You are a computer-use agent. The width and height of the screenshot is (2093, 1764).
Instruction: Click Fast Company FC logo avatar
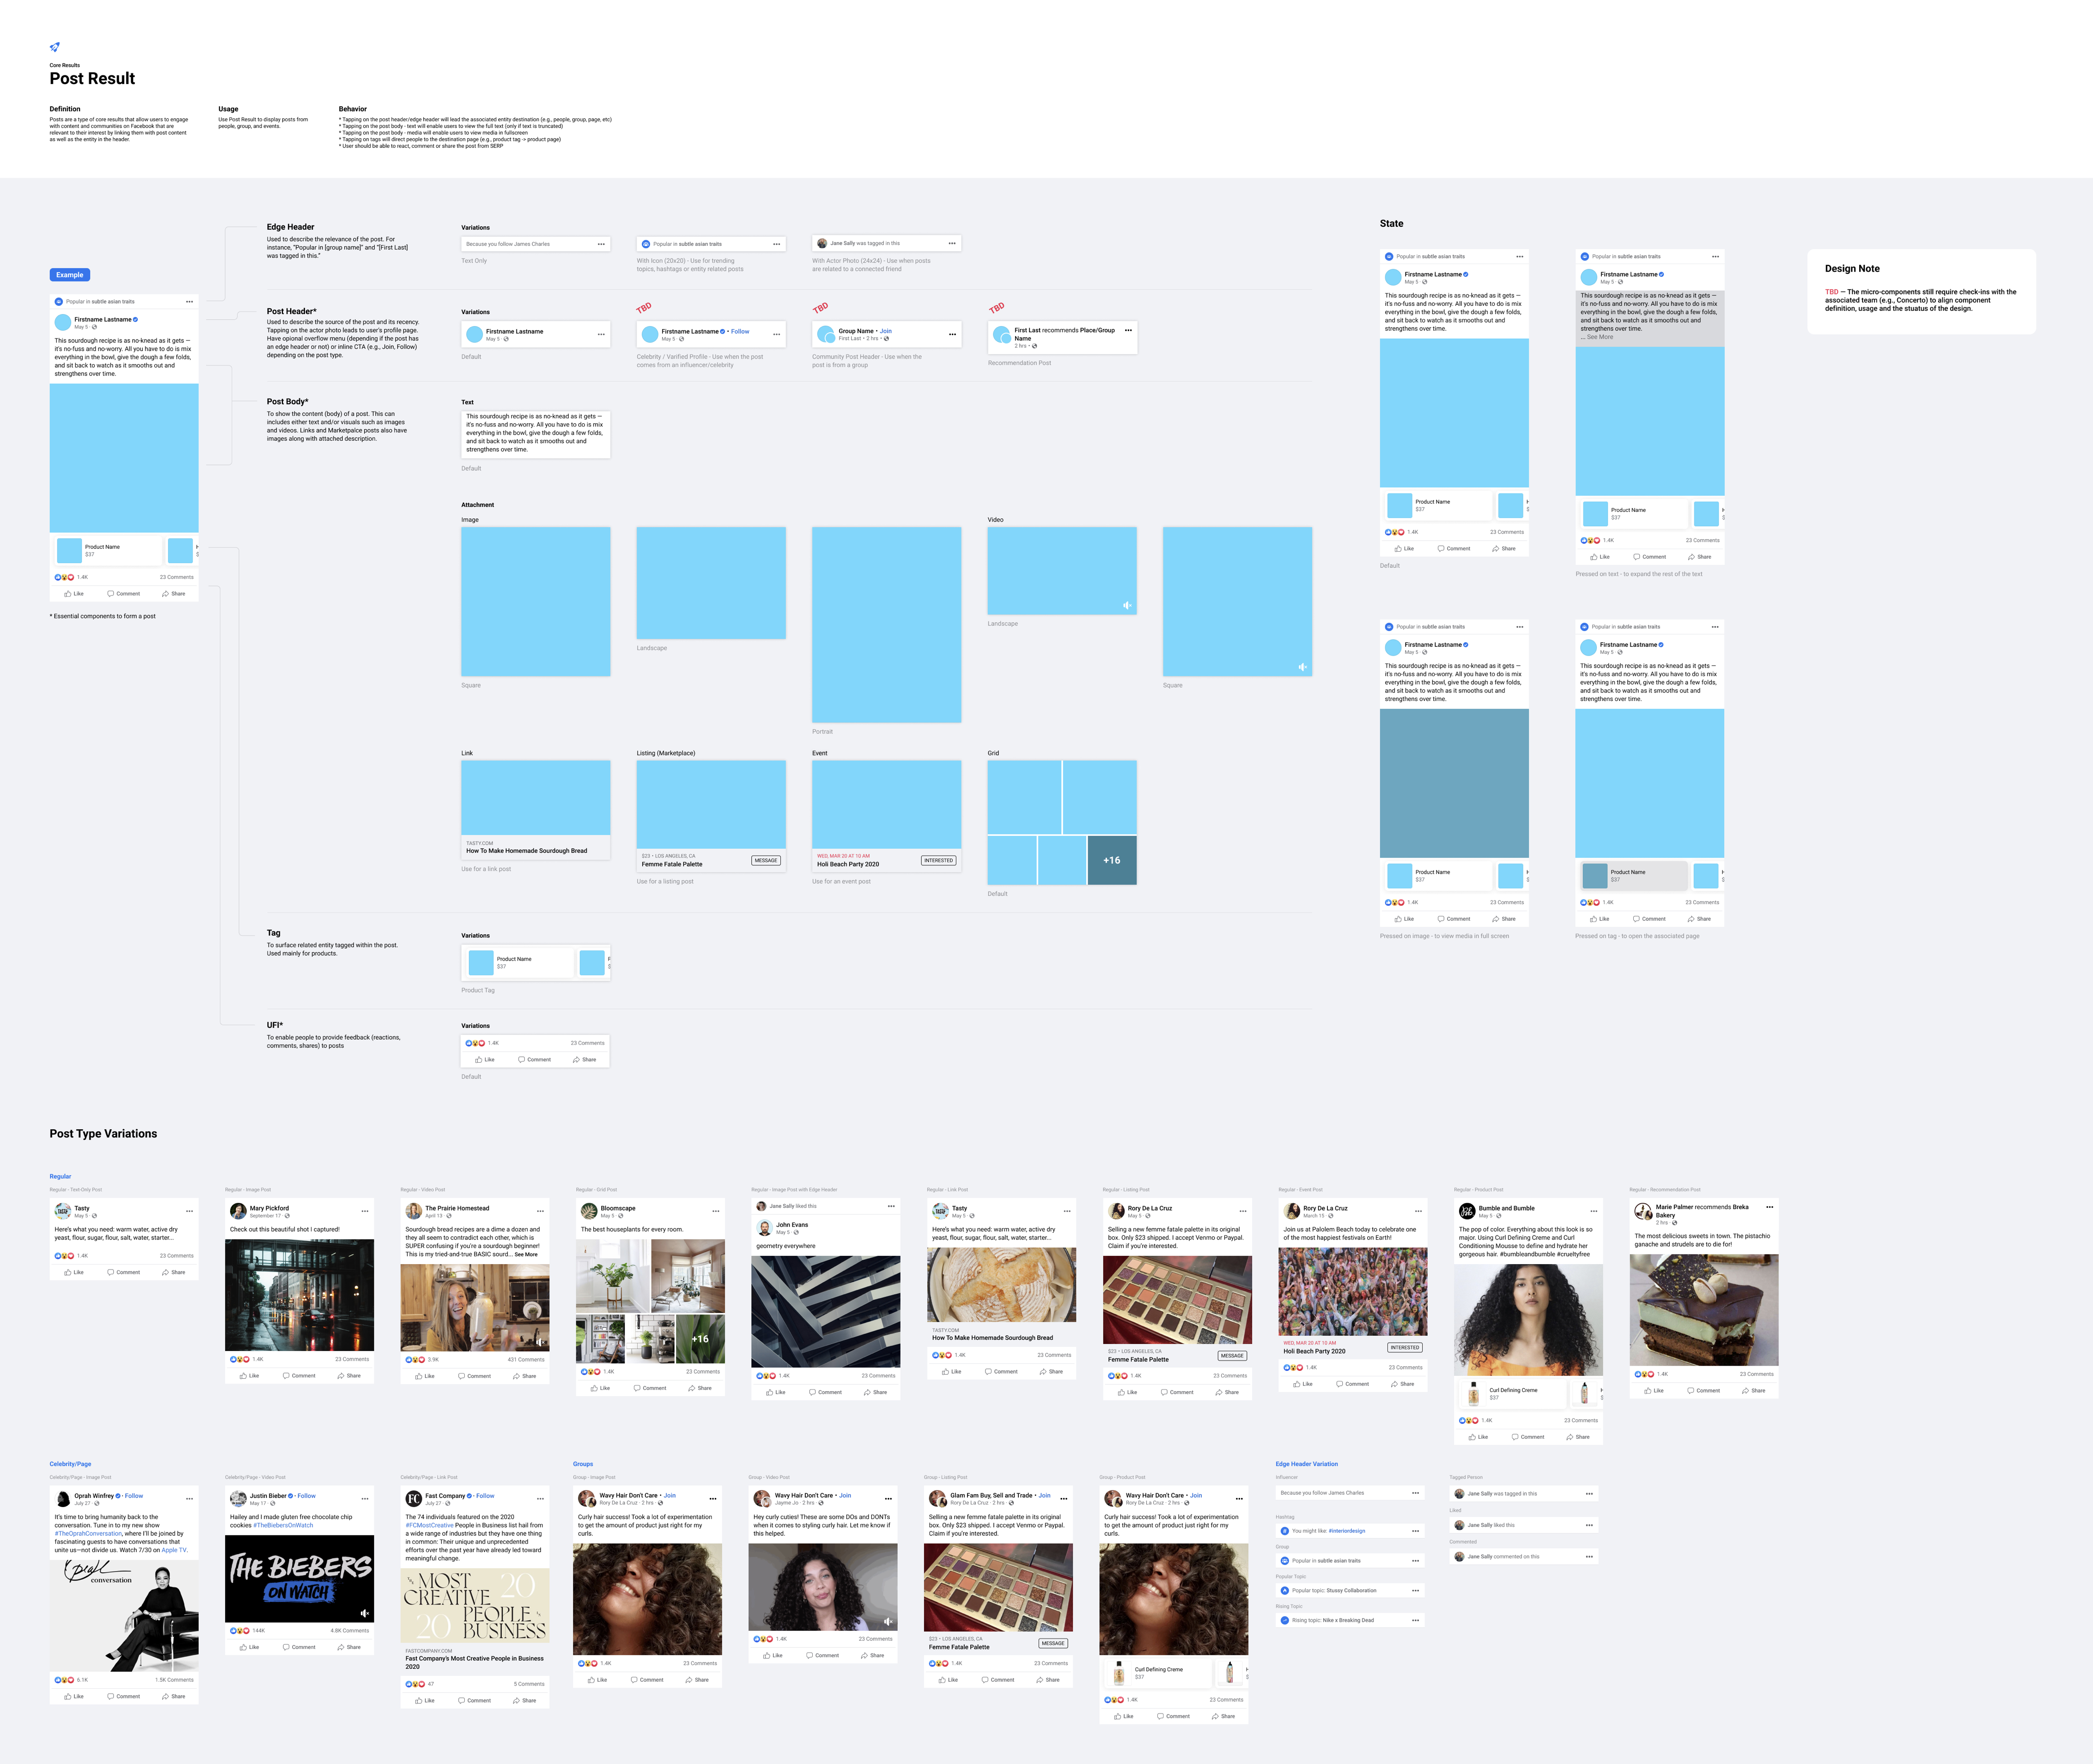(x=413, y=1499)
